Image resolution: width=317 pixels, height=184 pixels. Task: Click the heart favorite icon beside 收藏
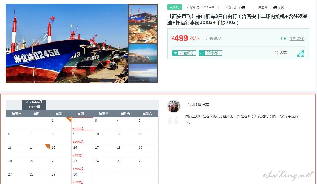click(x=277, y=53)
